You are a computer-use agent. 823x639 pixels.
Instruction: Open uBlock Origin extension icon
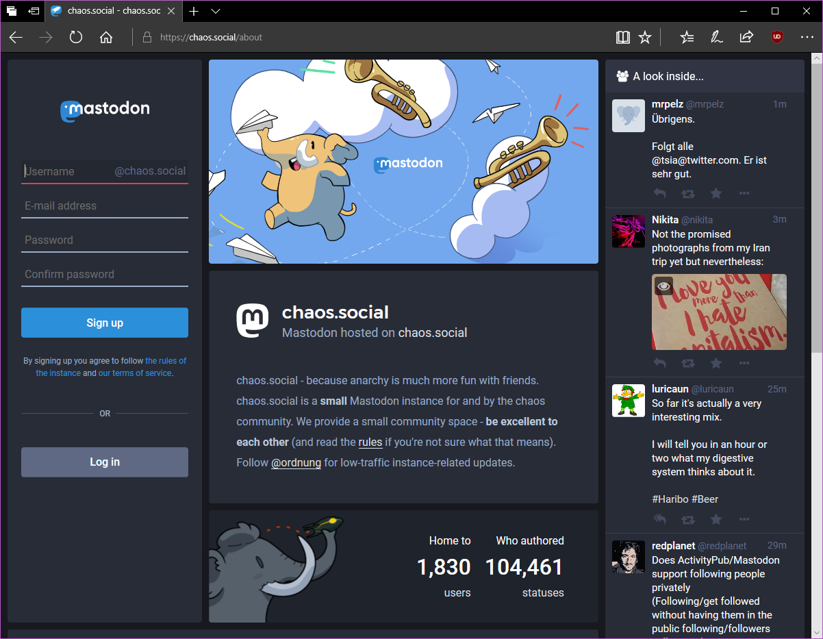(777, 38)
